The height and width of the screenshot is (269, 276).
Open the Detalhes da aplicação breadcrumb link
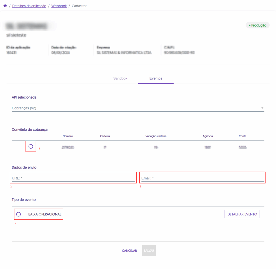tap(29, 6)
